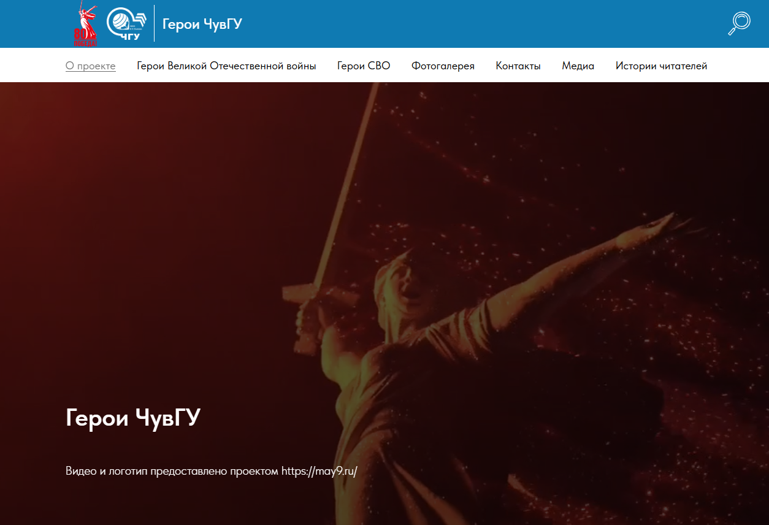
Task: Click the red 80 Победа logo
Action: coord(85,25)
